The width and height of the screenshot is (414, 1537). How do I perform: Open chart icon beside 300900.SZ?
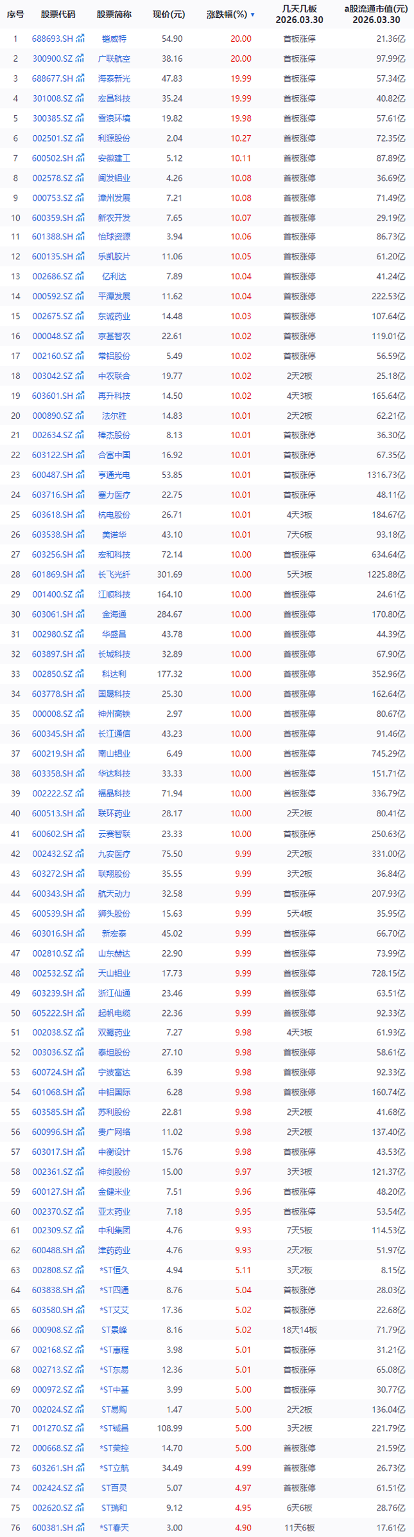click(80, 59)
